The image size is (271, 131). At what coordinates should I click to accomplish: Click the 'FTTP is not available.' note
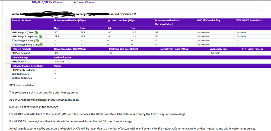point(22,86)
